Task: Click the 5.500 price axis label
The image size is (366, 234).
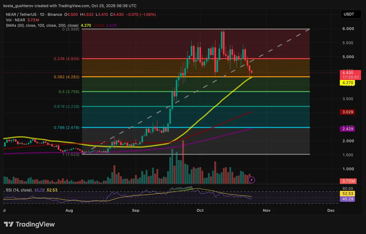Action: click(348, 43)
